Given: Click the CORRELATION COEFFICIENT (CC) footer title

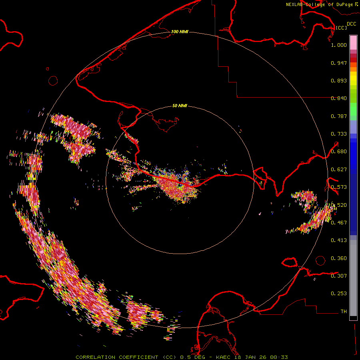Looking at the screenshot, I should coord(126,357).
